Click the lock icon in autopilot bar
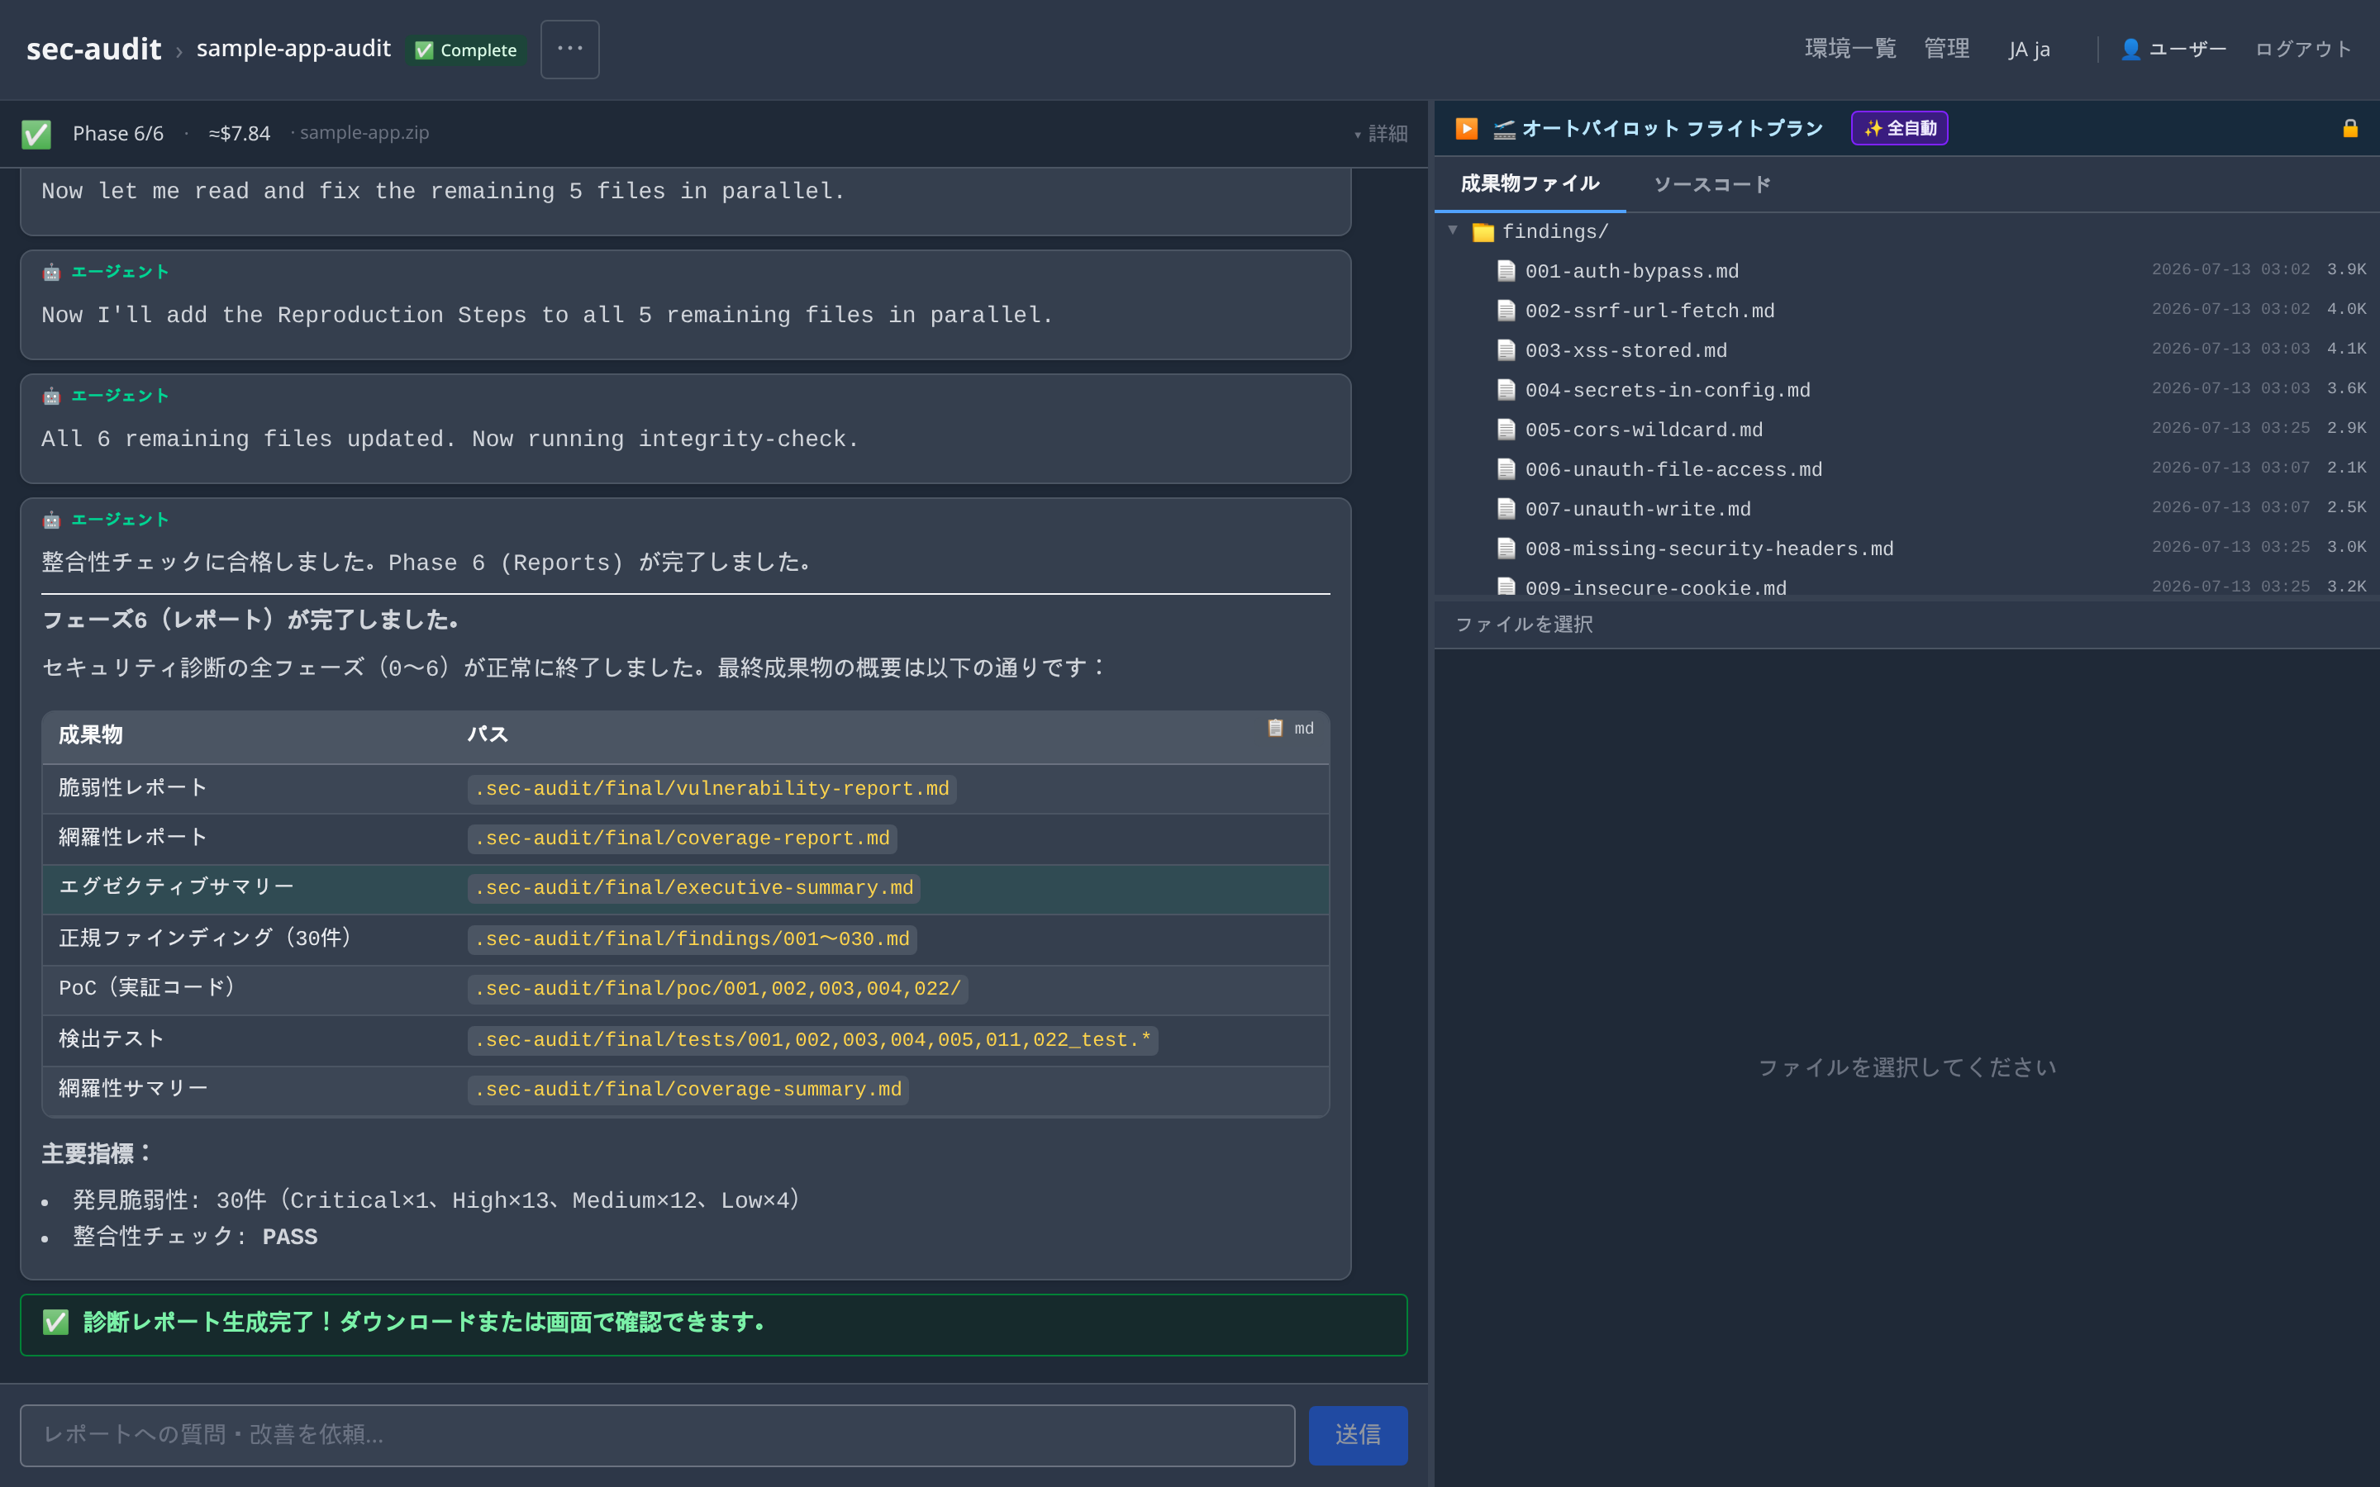The height and width of the screenshot is (1487, 2380). 2349,129
